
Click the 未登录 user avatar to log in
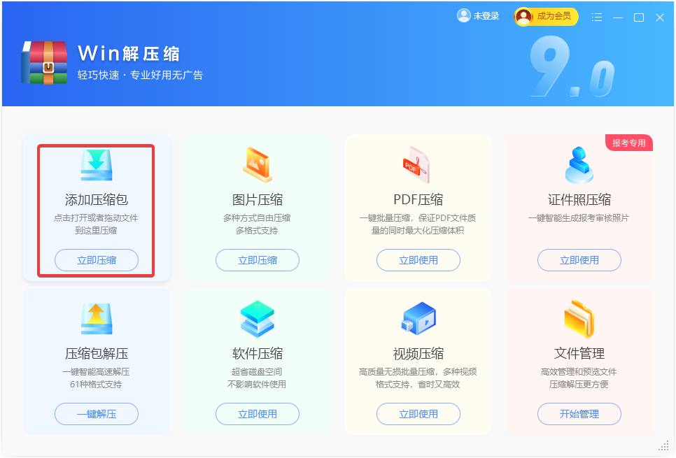pyautogui.click(x=463, y=15)
